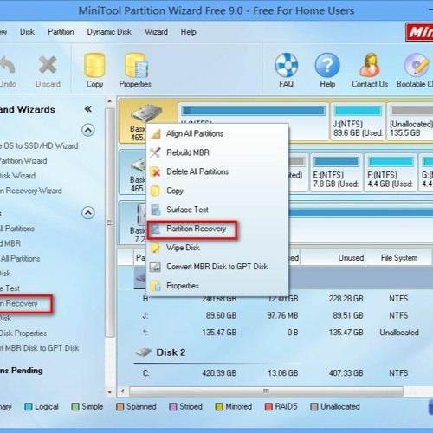Open the Disk menu
The image size is (433, 433).
27,32
